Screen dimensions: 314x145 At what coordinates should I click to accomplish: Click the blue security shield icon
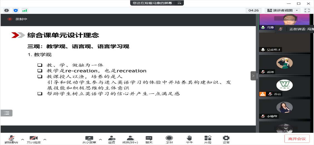(x=16, y=10)
